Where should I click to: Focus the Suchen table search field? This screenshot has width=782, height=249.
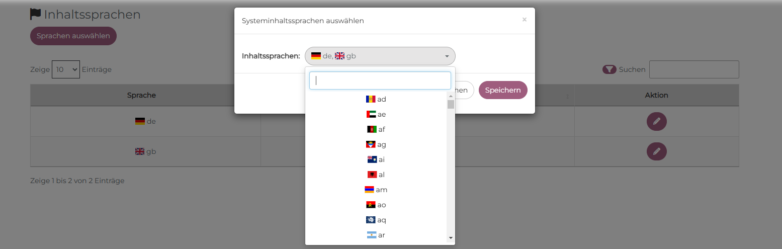[693, 69]
